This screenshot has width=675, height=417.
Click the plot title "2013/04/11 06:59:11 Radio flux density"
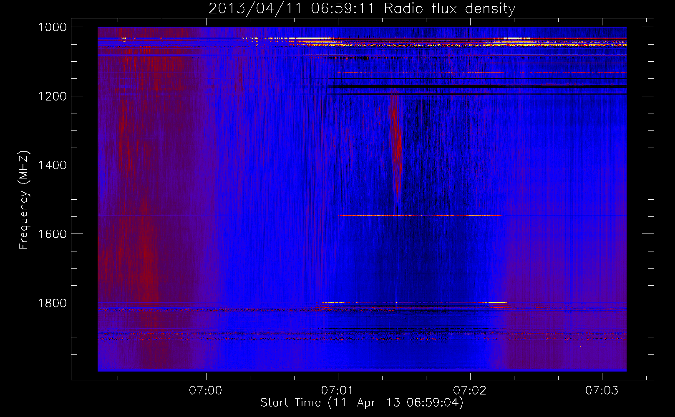[x=362, y=9]
